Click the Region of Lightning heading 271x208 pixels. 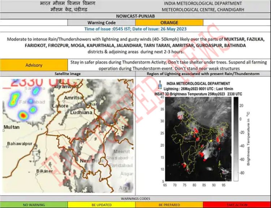203,74
